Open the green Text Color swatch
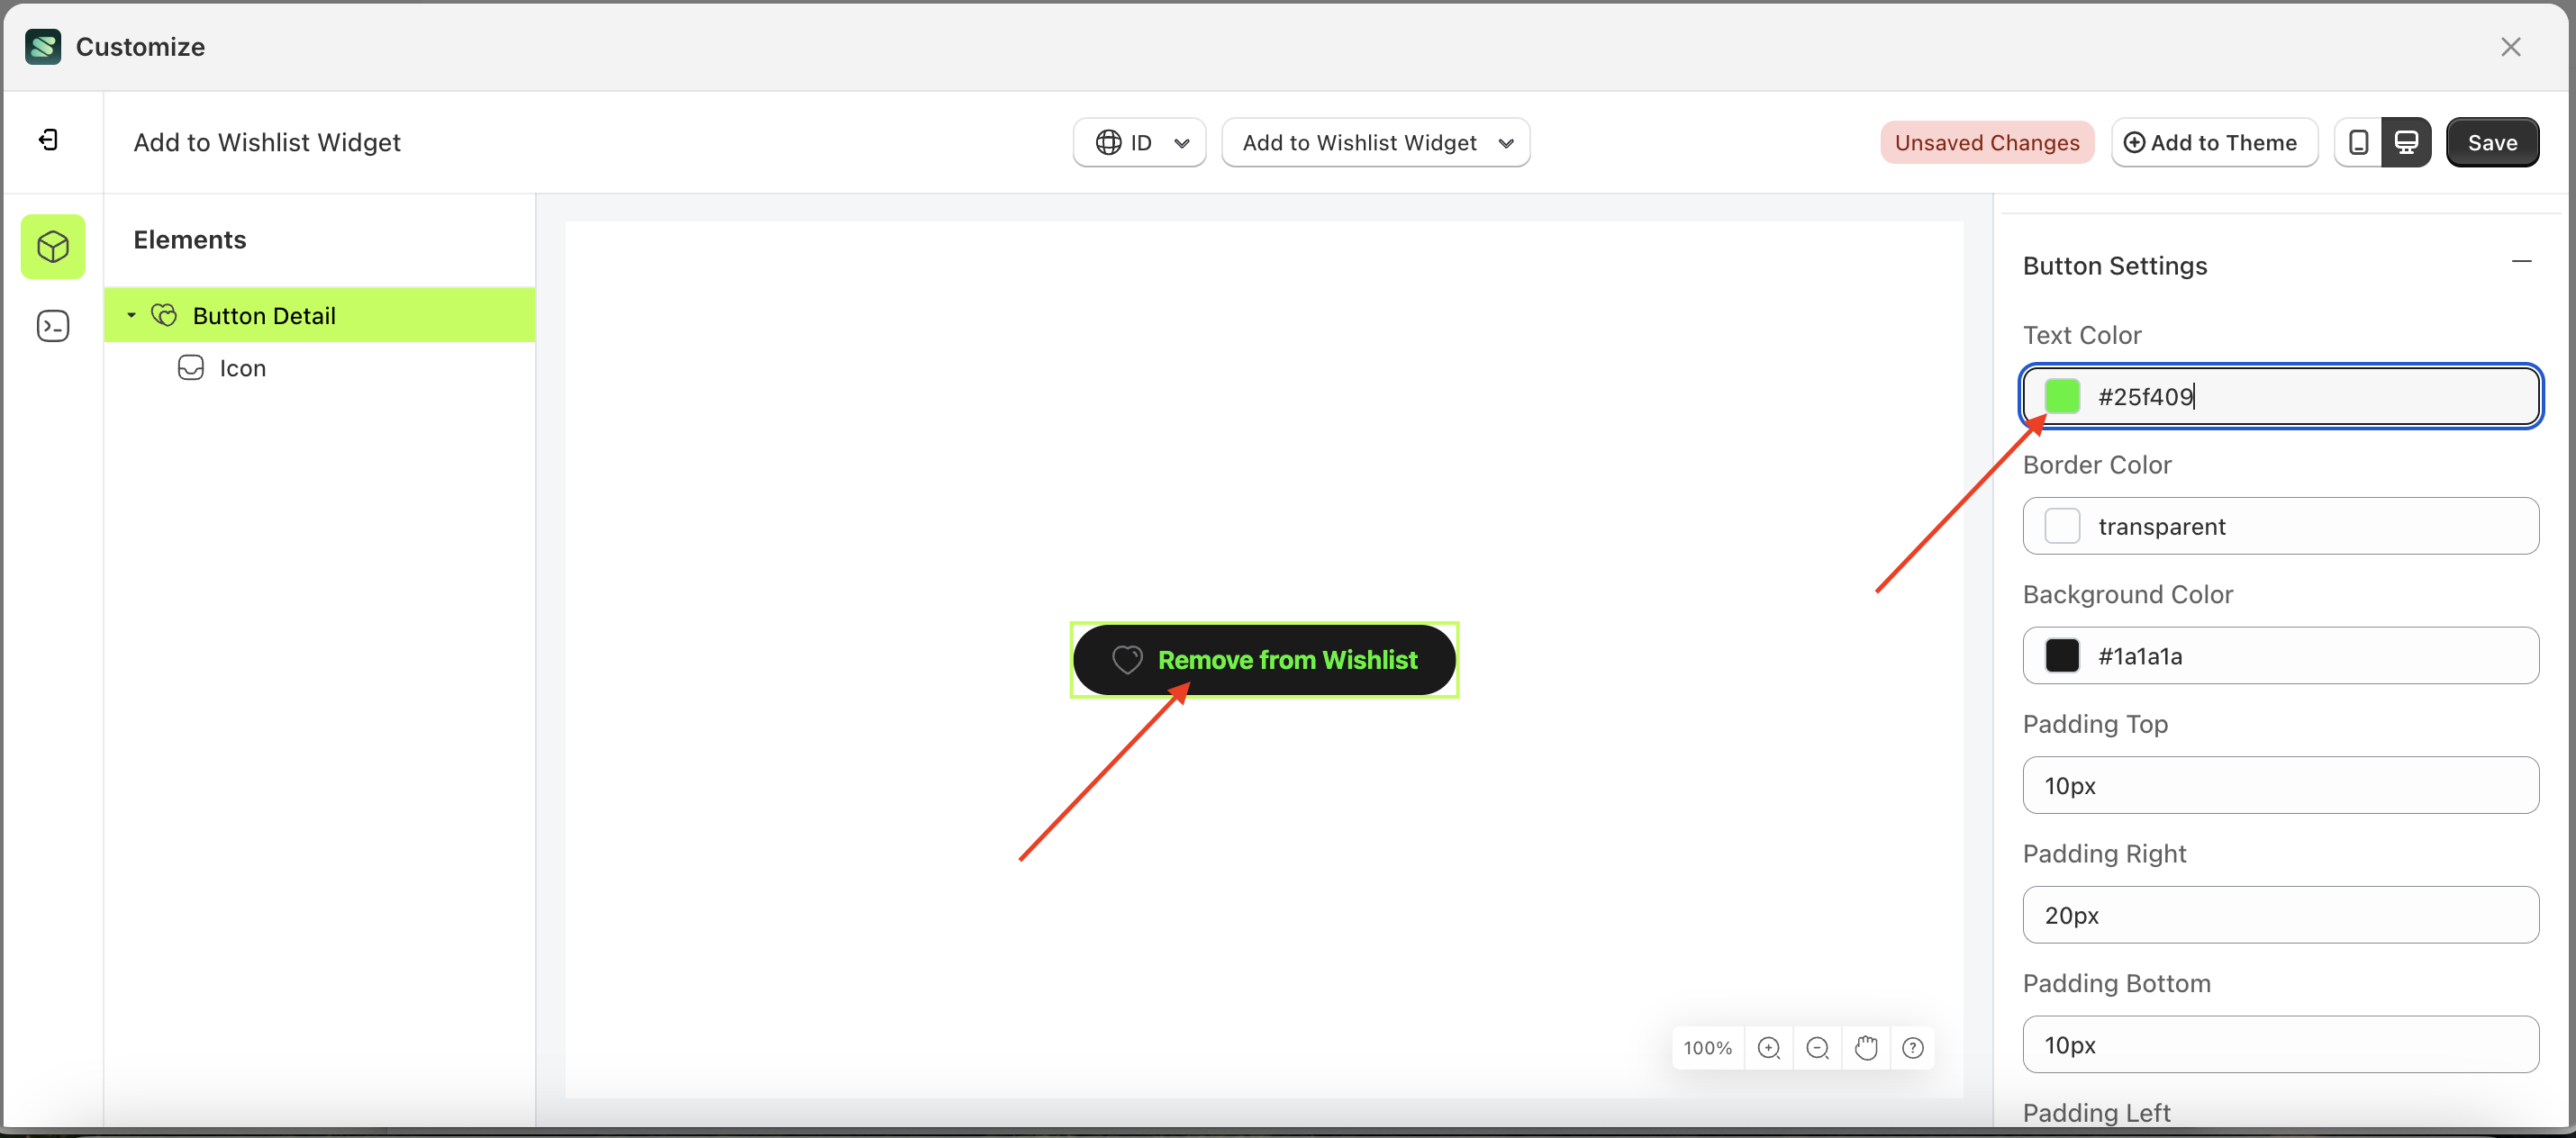 pos(2061,396)
